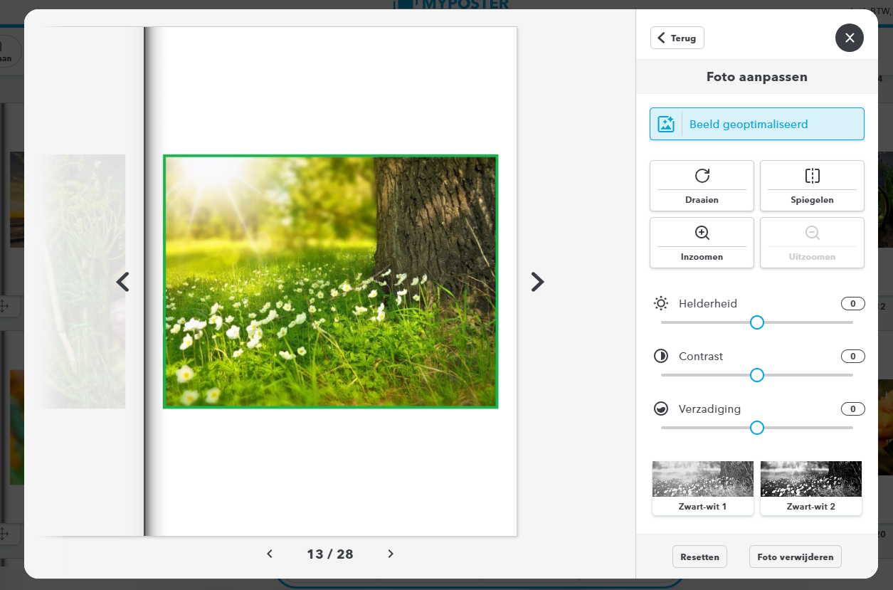
Task: Go back with the Terug button
Action: tap(677, 38)
